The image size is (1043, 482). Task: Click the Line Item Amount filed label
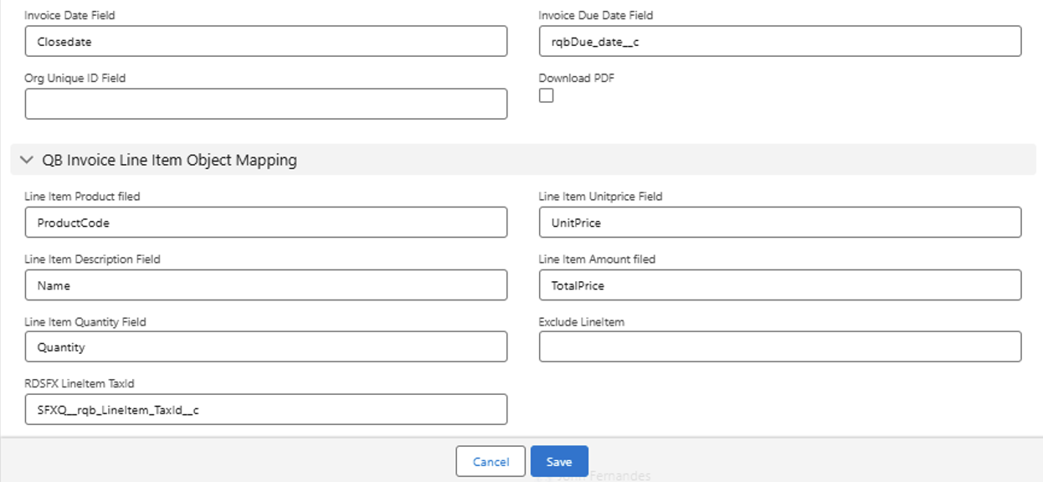597,259
